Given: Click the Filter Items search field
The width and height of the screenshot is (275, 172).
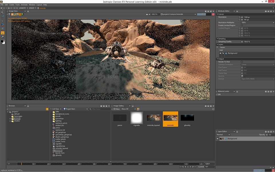Looking at the screenshot, I should (99, 109).
